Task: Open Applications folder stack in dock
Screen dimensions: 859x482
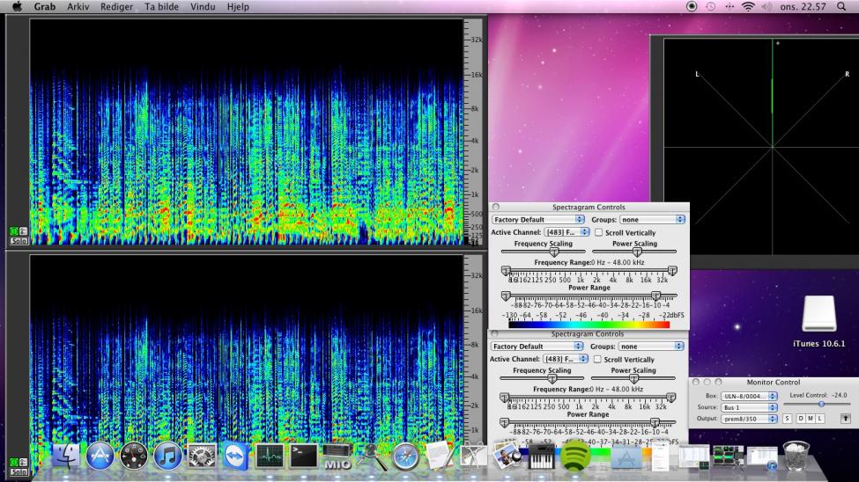Action: coord(626,456)
